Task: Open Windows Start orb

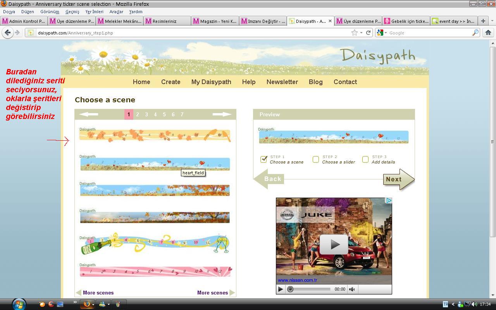Action: pos(19,304)
